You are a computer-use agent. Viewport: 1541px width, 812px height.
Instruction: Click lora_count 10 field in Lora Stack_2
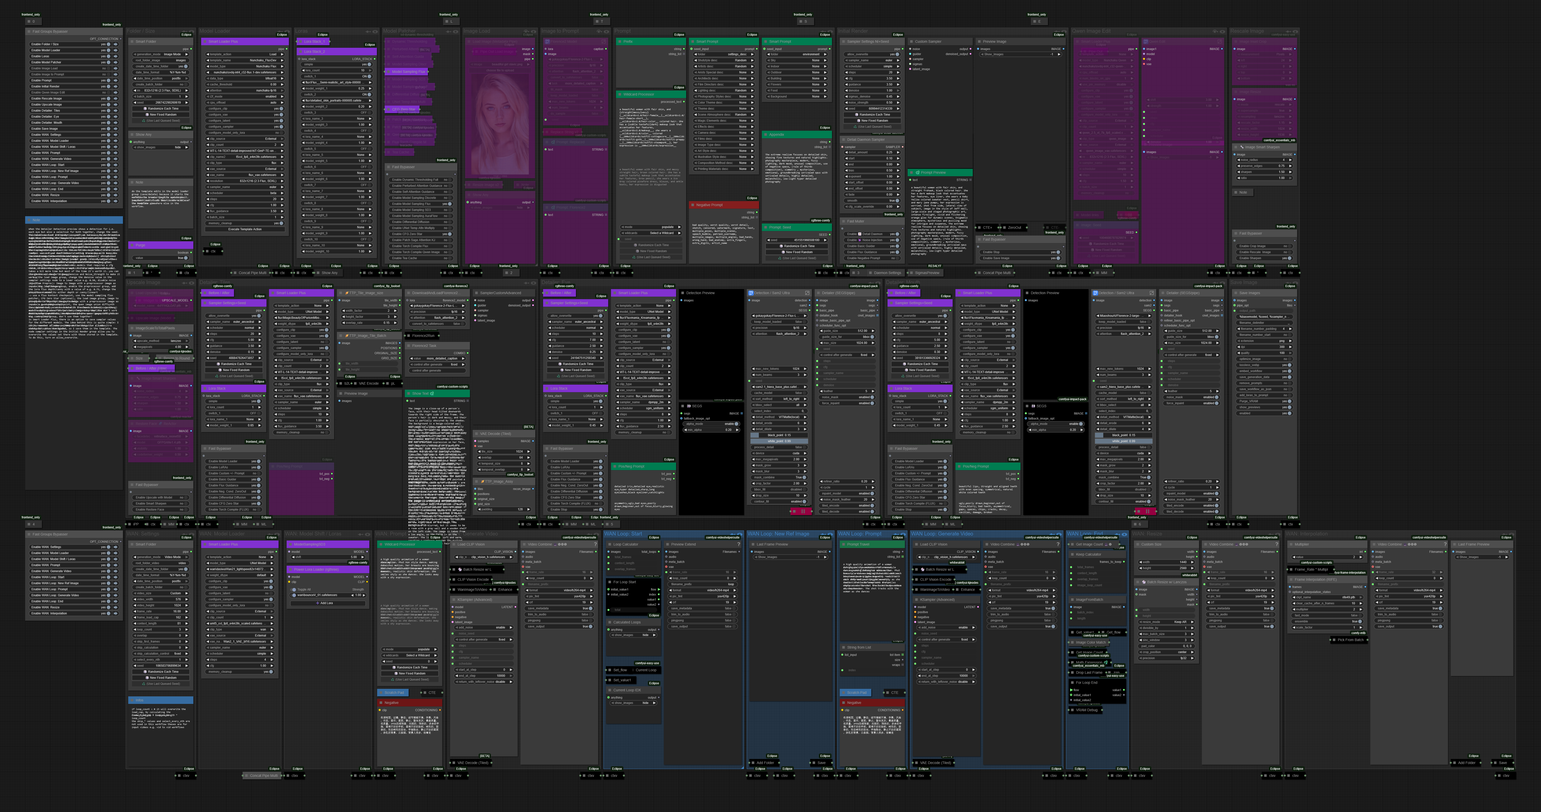point(337,71)
